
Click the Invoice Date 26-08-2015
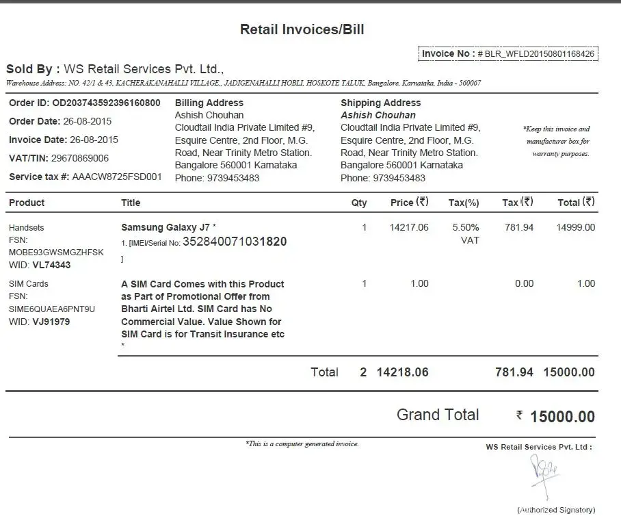tap(94, 140)
